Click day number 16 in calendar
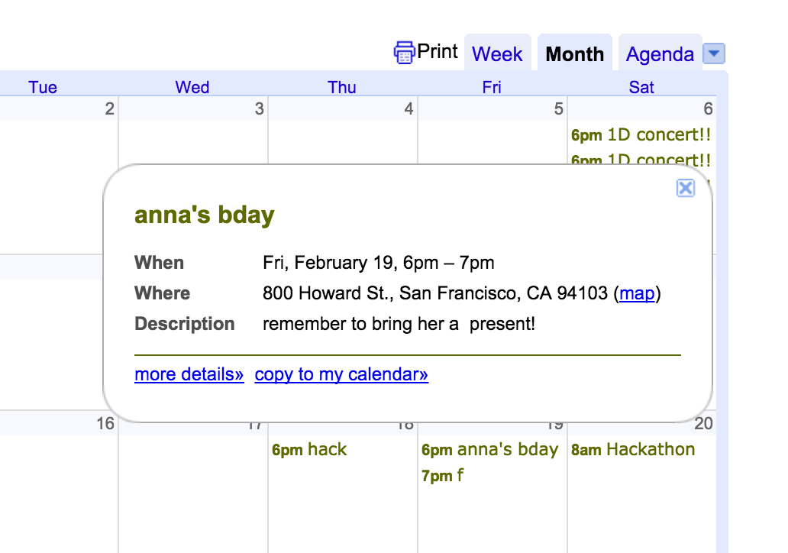Screen dimensions: 788x553 click(105, 423)
